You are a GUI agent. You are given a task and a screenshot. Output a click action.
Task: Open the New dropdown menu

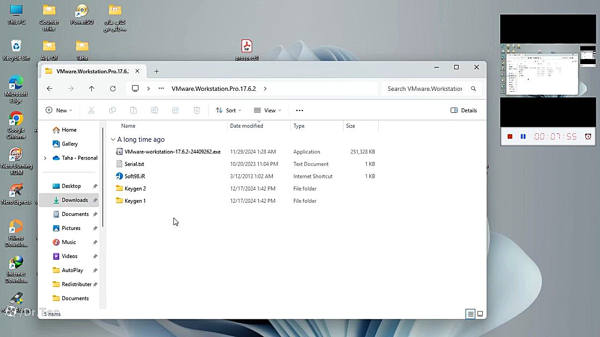click(x=59, y=110)
